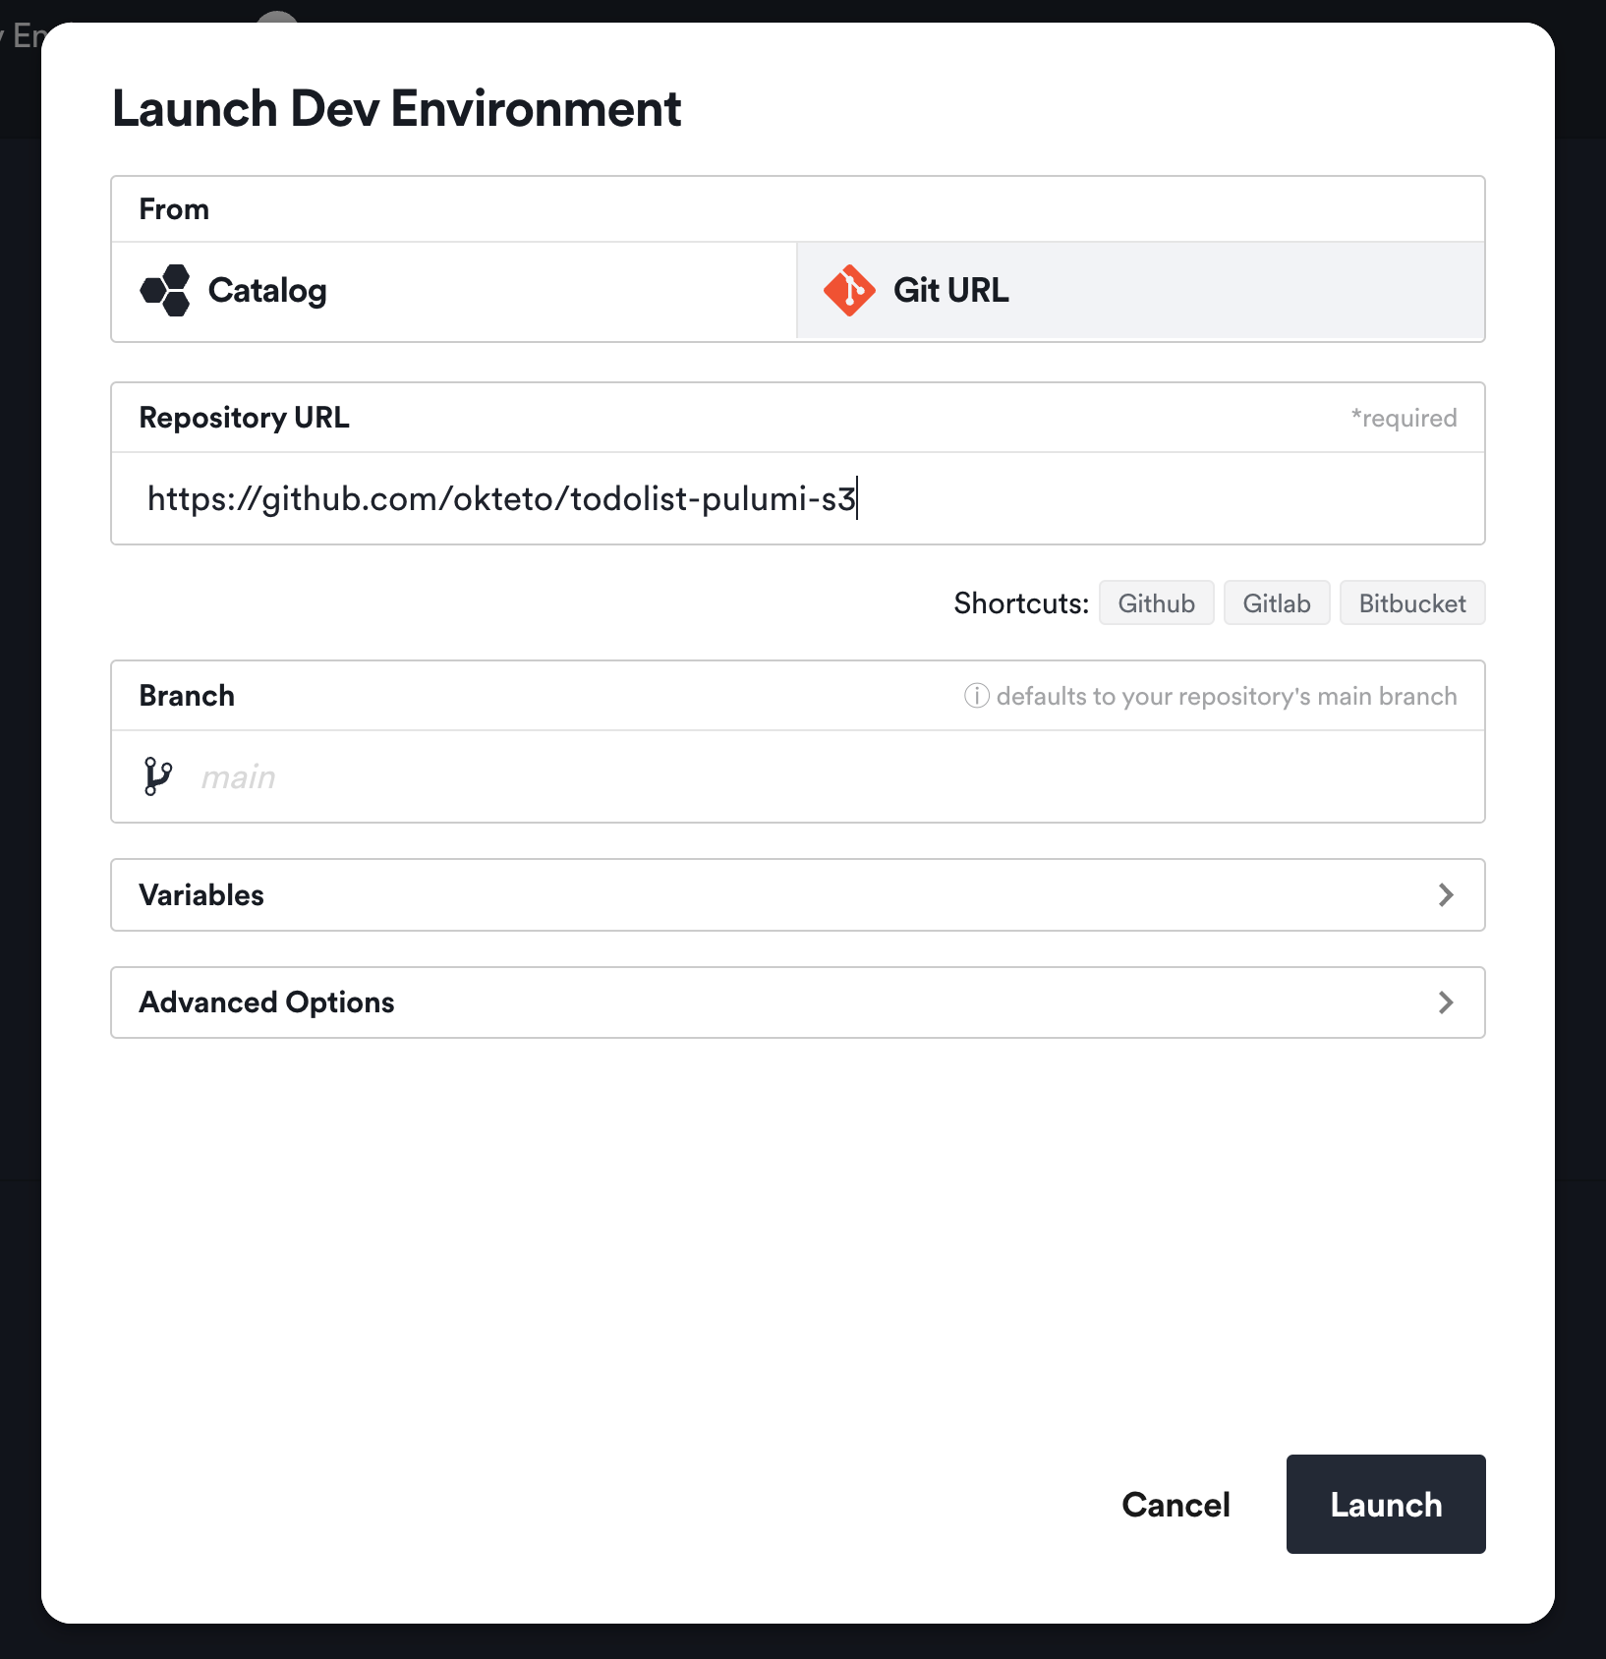The width and height of the screenshot is (1606, 1659).
Task: Click the 'Shortcuts:' label
Action: pos(1021,603)
